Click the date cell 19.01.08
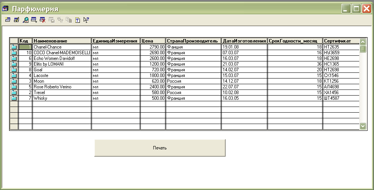This screenshot has height=190, width=374. point(245,47)
